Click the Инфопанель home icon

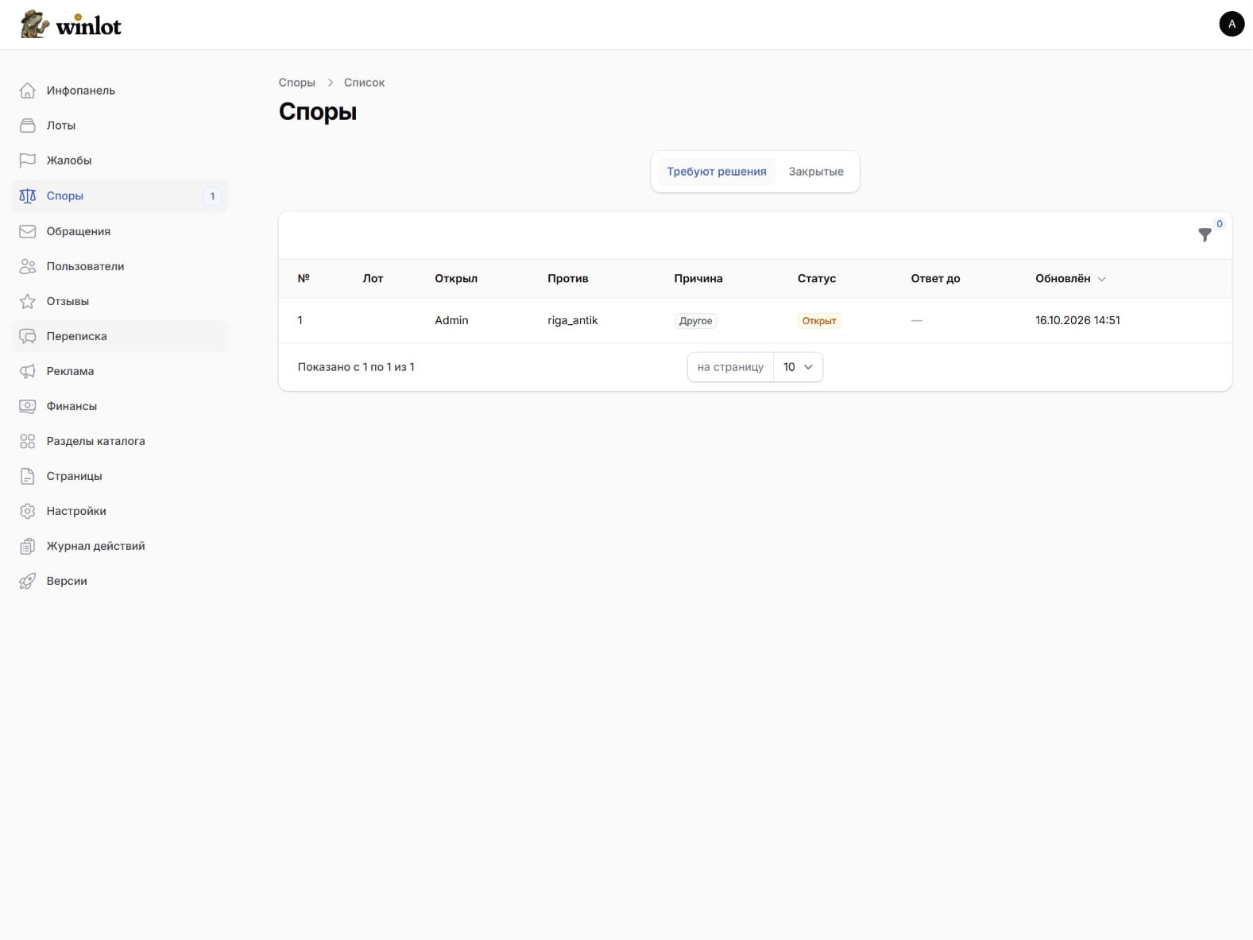click(x=27, y=91)
